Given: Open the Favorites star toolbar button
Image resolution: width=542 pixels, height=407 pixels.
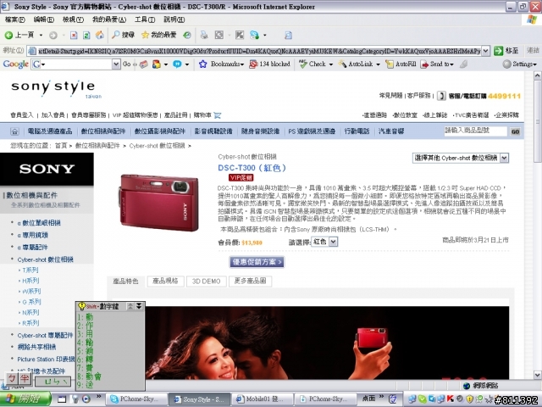Looking at the screenshot, I should (x=158, y=35).
